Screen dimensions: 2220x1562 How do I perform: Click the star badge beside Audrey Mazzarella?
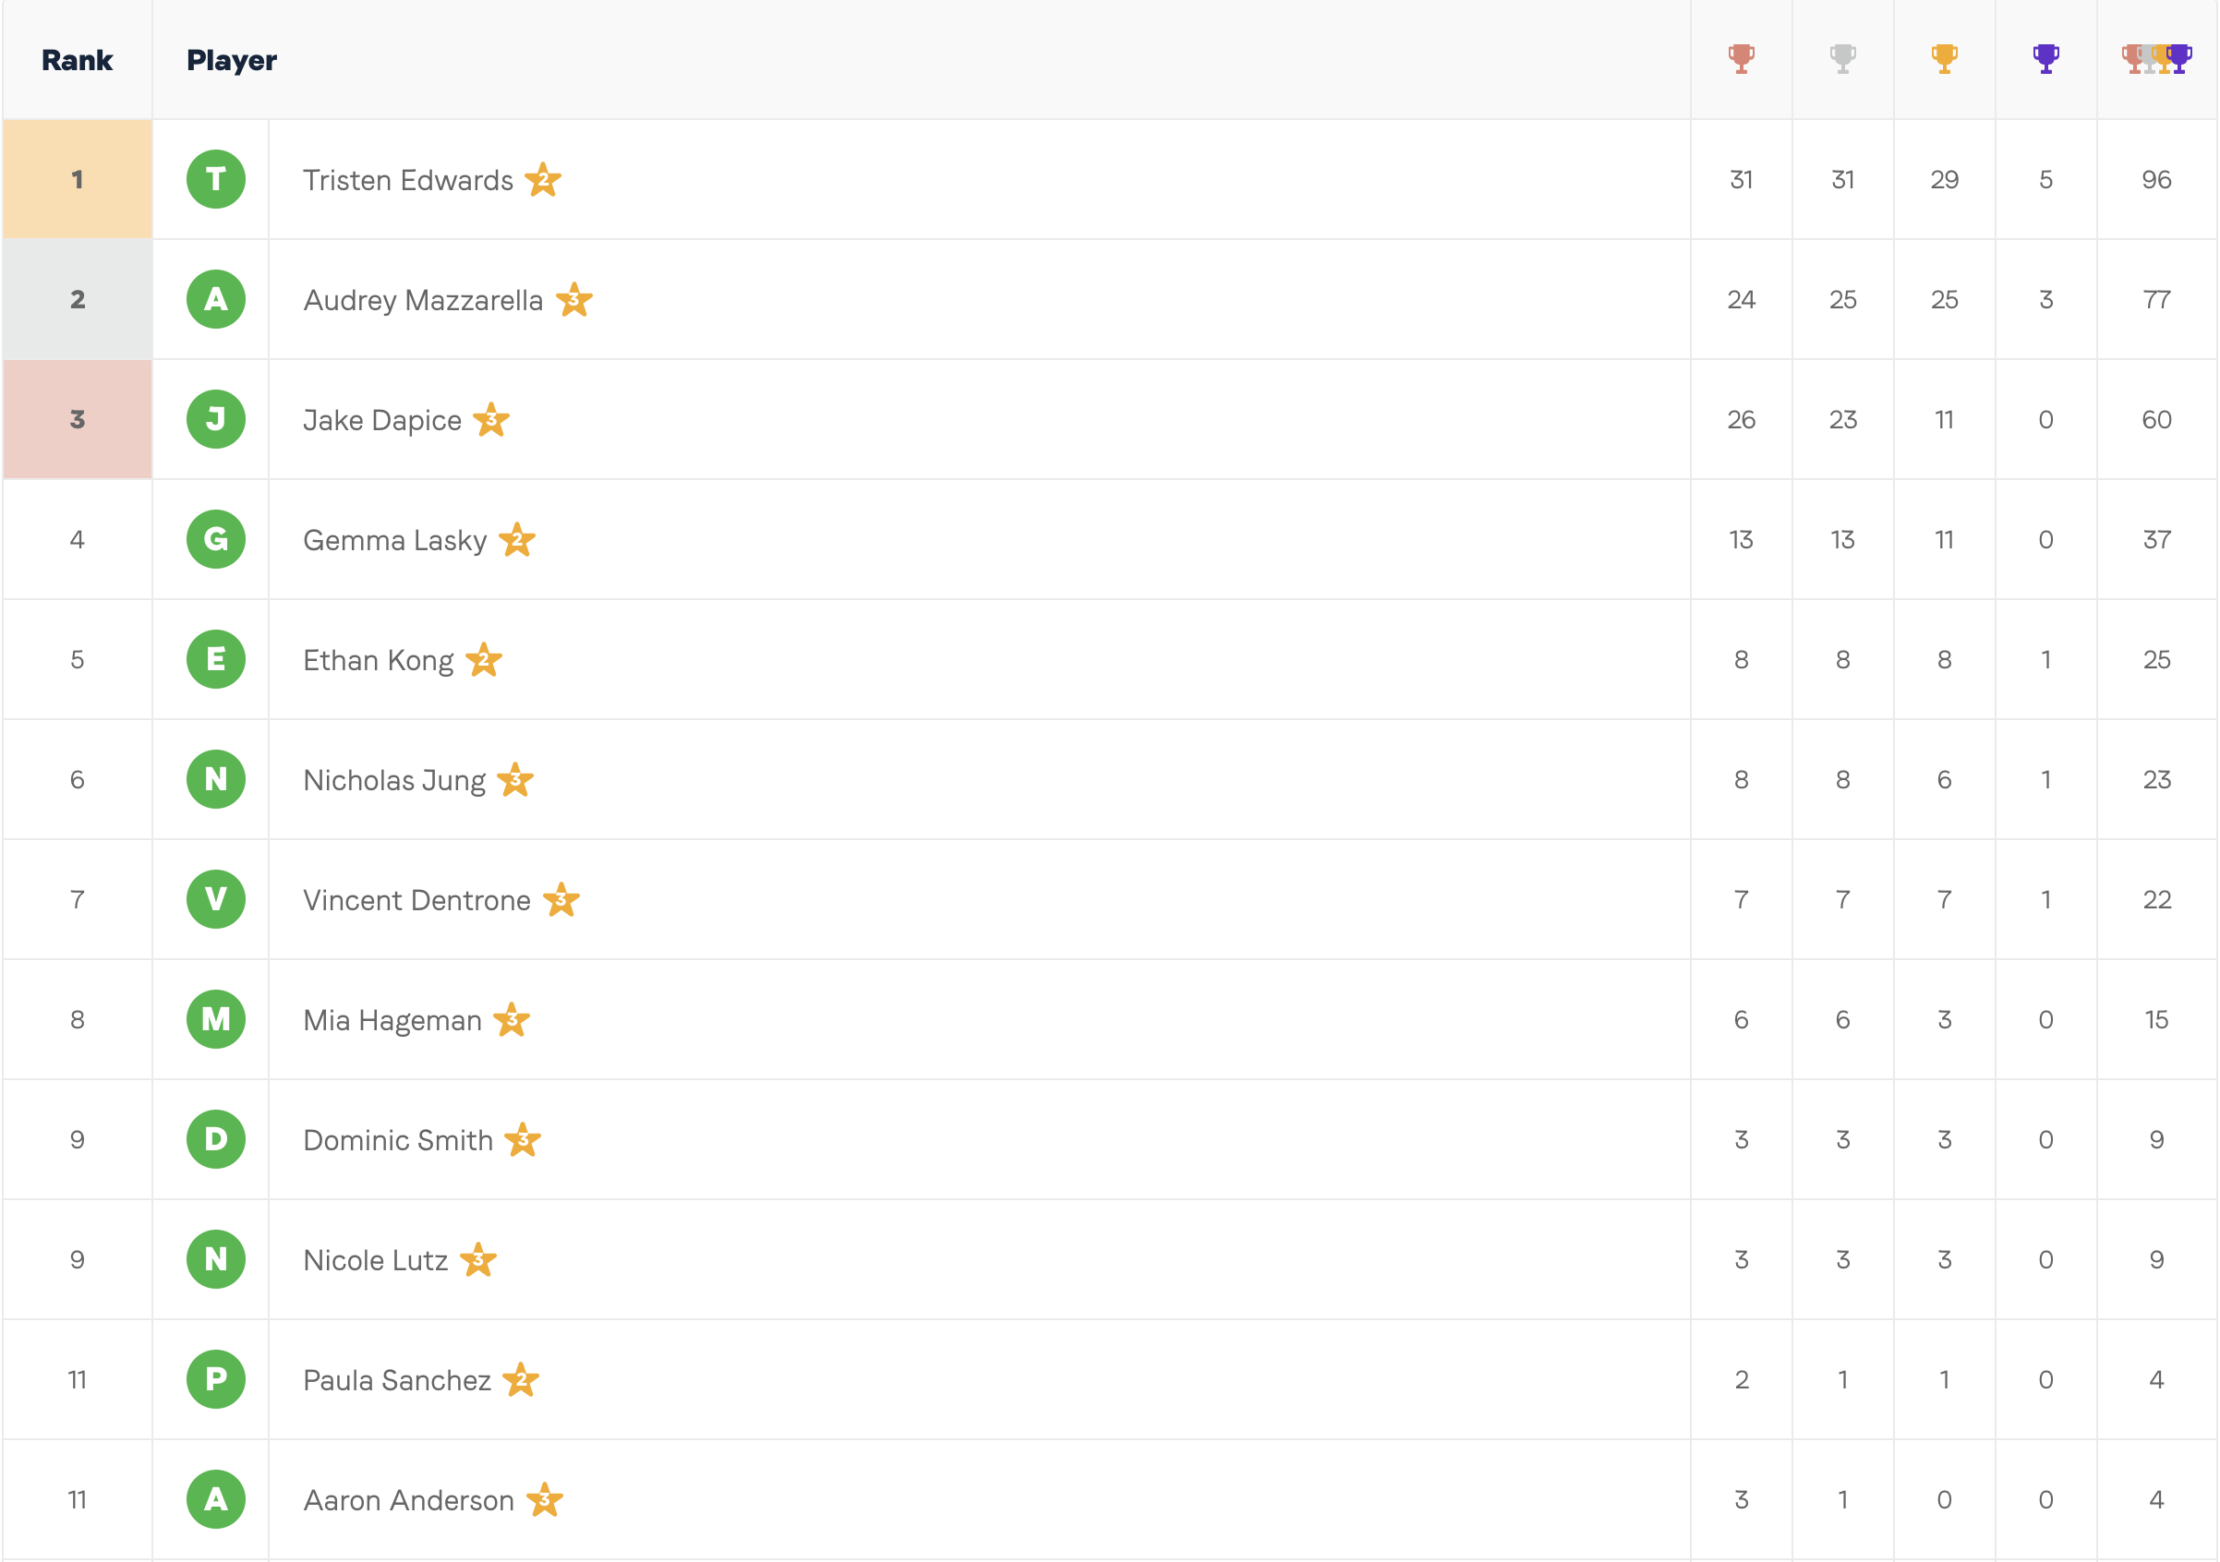tap(573, 300)
